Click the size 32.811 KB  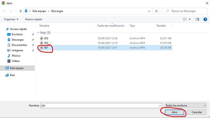coord(165,38)
